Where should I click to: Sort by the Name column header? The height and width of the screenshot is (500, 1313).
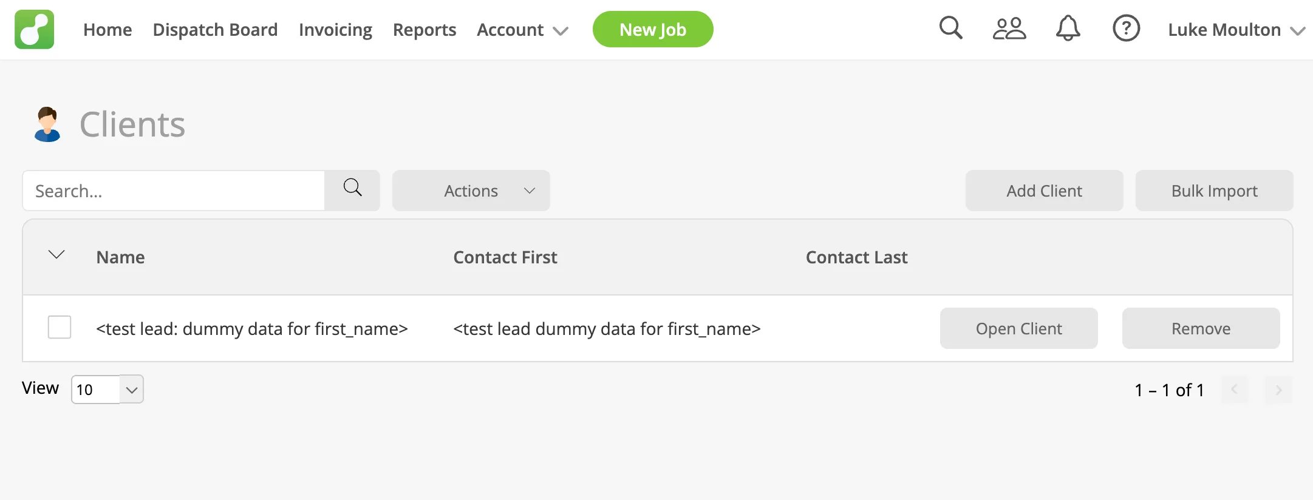120,257
